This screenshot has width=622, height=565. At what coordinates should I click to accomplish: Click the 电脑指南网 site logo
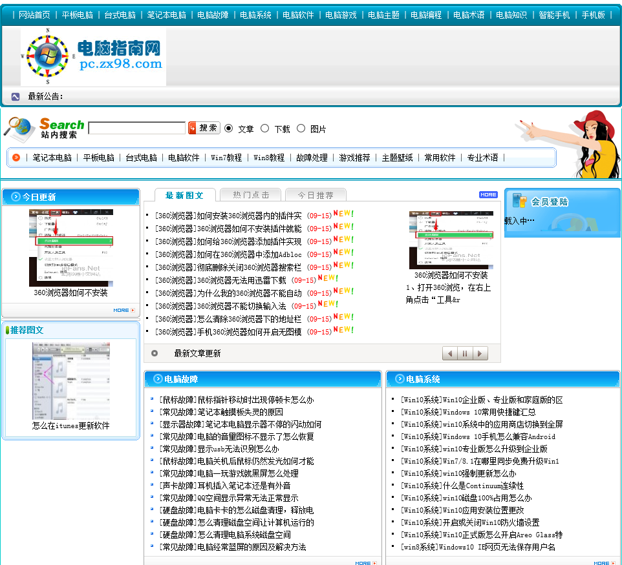point(93,57)
